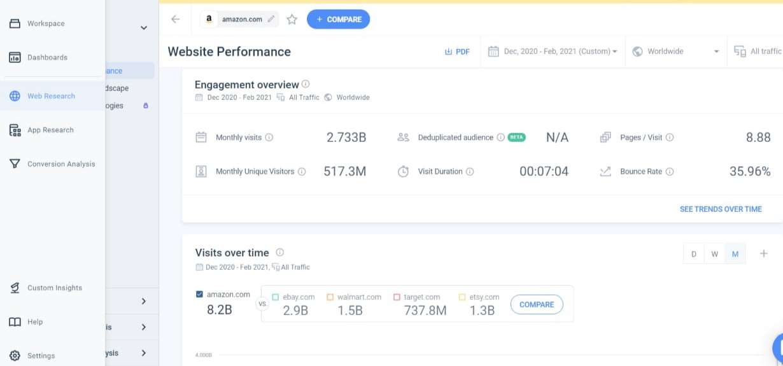Show info for Visits over time

(x=280, y=252)
